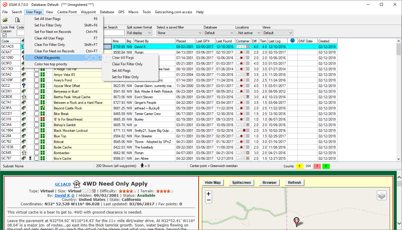The height and width of the screenshot is (230, 402).
Task: Zoom out on the map
Action: pyautogui.click(x=209, y=200)
